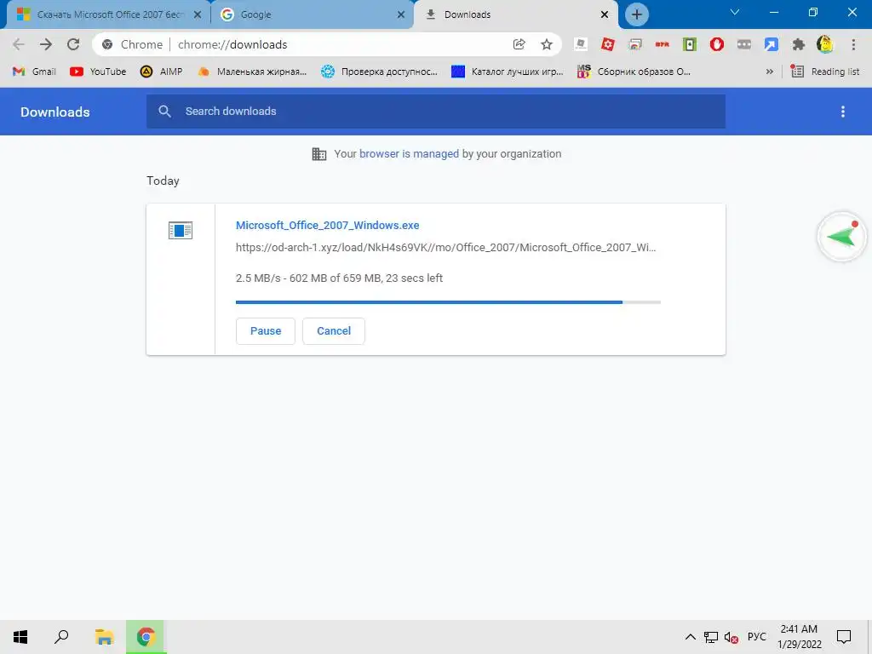This screenshot has width=872, height=654.
Task: Close the Microsoft Office 2007 tab
Action: click(x=198, y=14)
